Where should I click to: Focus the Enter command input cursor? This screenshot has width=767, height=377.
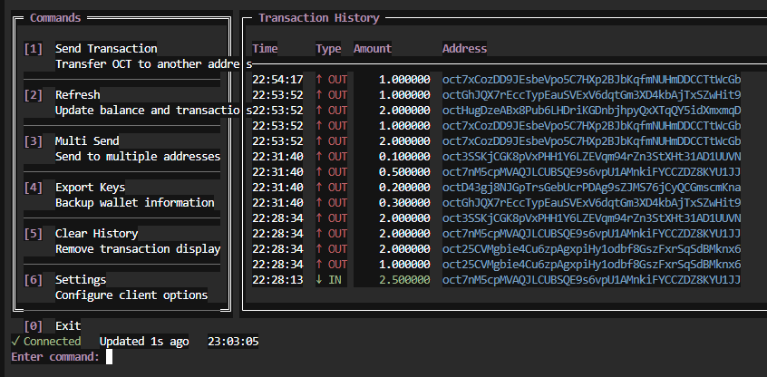click(x=109, y=356)
